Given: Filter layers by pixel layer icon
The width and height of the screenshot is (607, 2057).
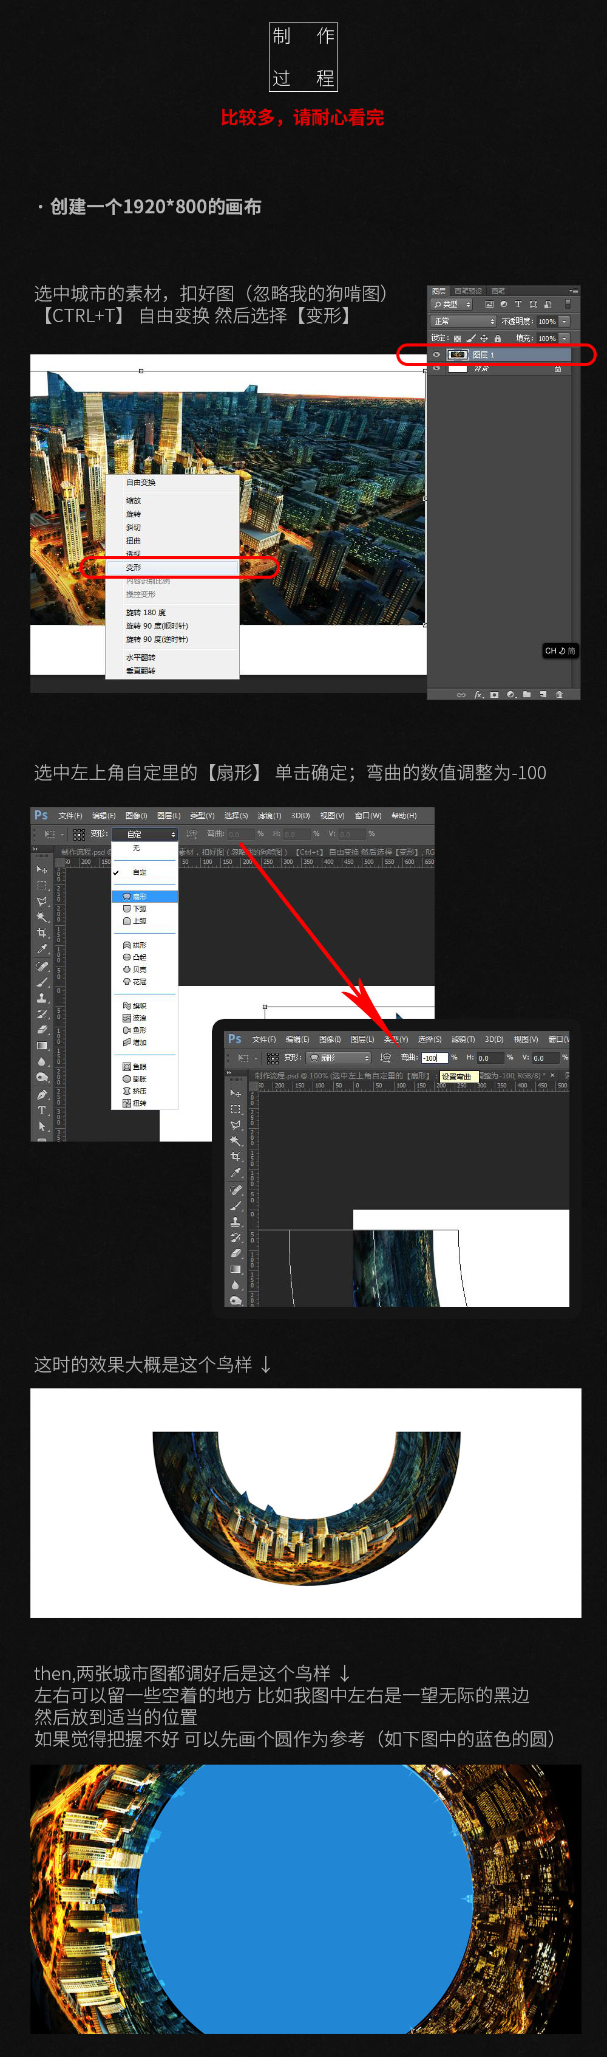Looking at the screenshot, I should point(489,305).
